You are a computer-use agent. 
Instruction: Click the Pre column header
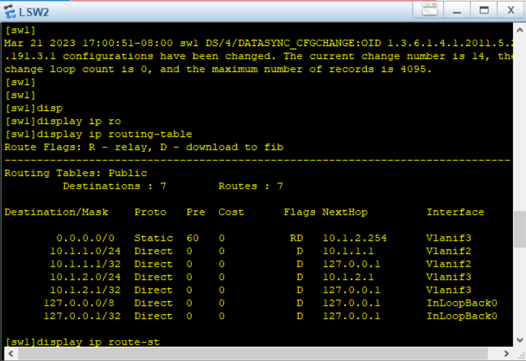[195, 212]
